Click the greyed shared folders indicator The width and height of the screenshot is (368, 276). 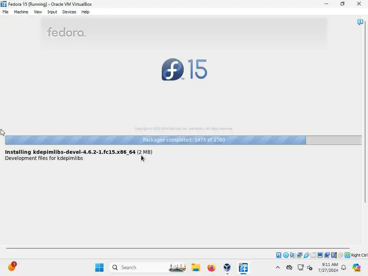pyautogui.click(x=313, y=255)
